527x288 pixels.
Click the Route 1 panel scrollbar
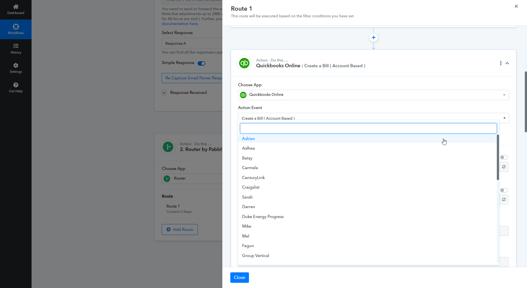click(526, 102)
